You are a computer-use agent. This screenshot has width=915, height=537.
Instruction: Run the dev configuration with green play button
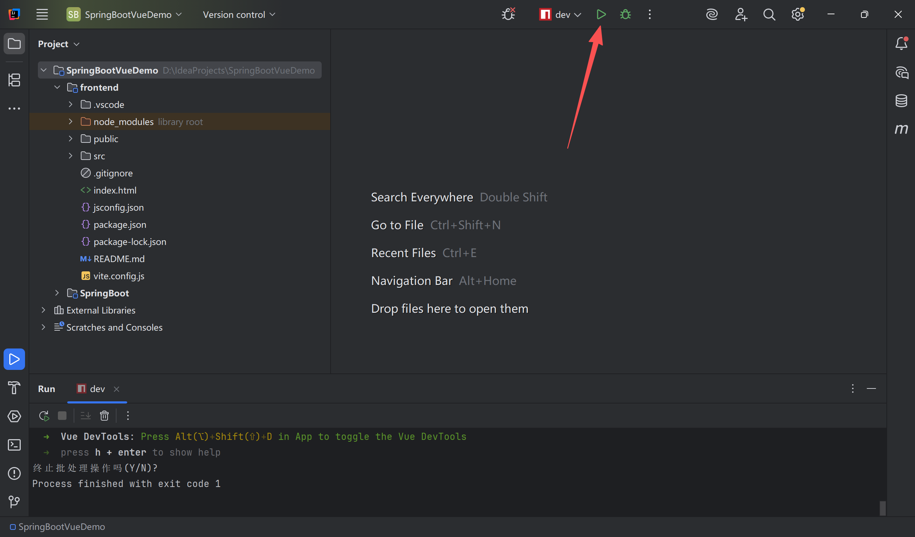601,15
